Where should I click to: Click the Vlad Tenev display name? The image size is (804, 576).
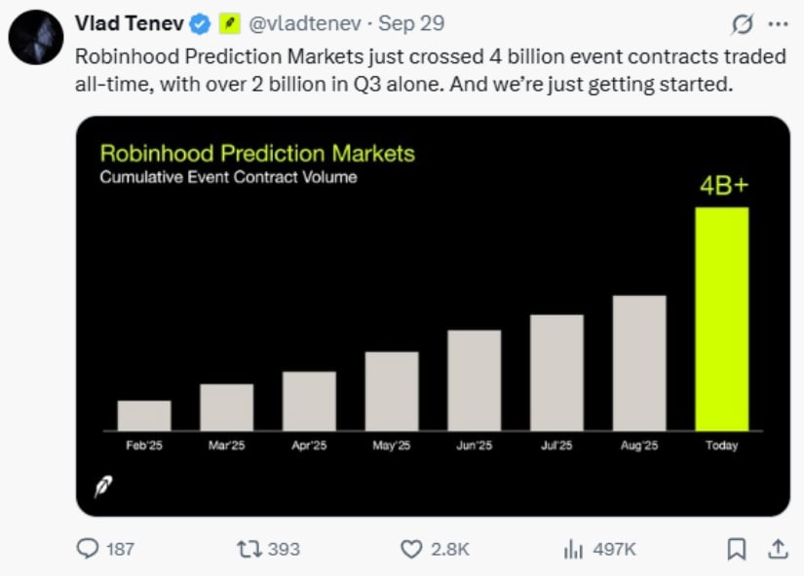130,22
